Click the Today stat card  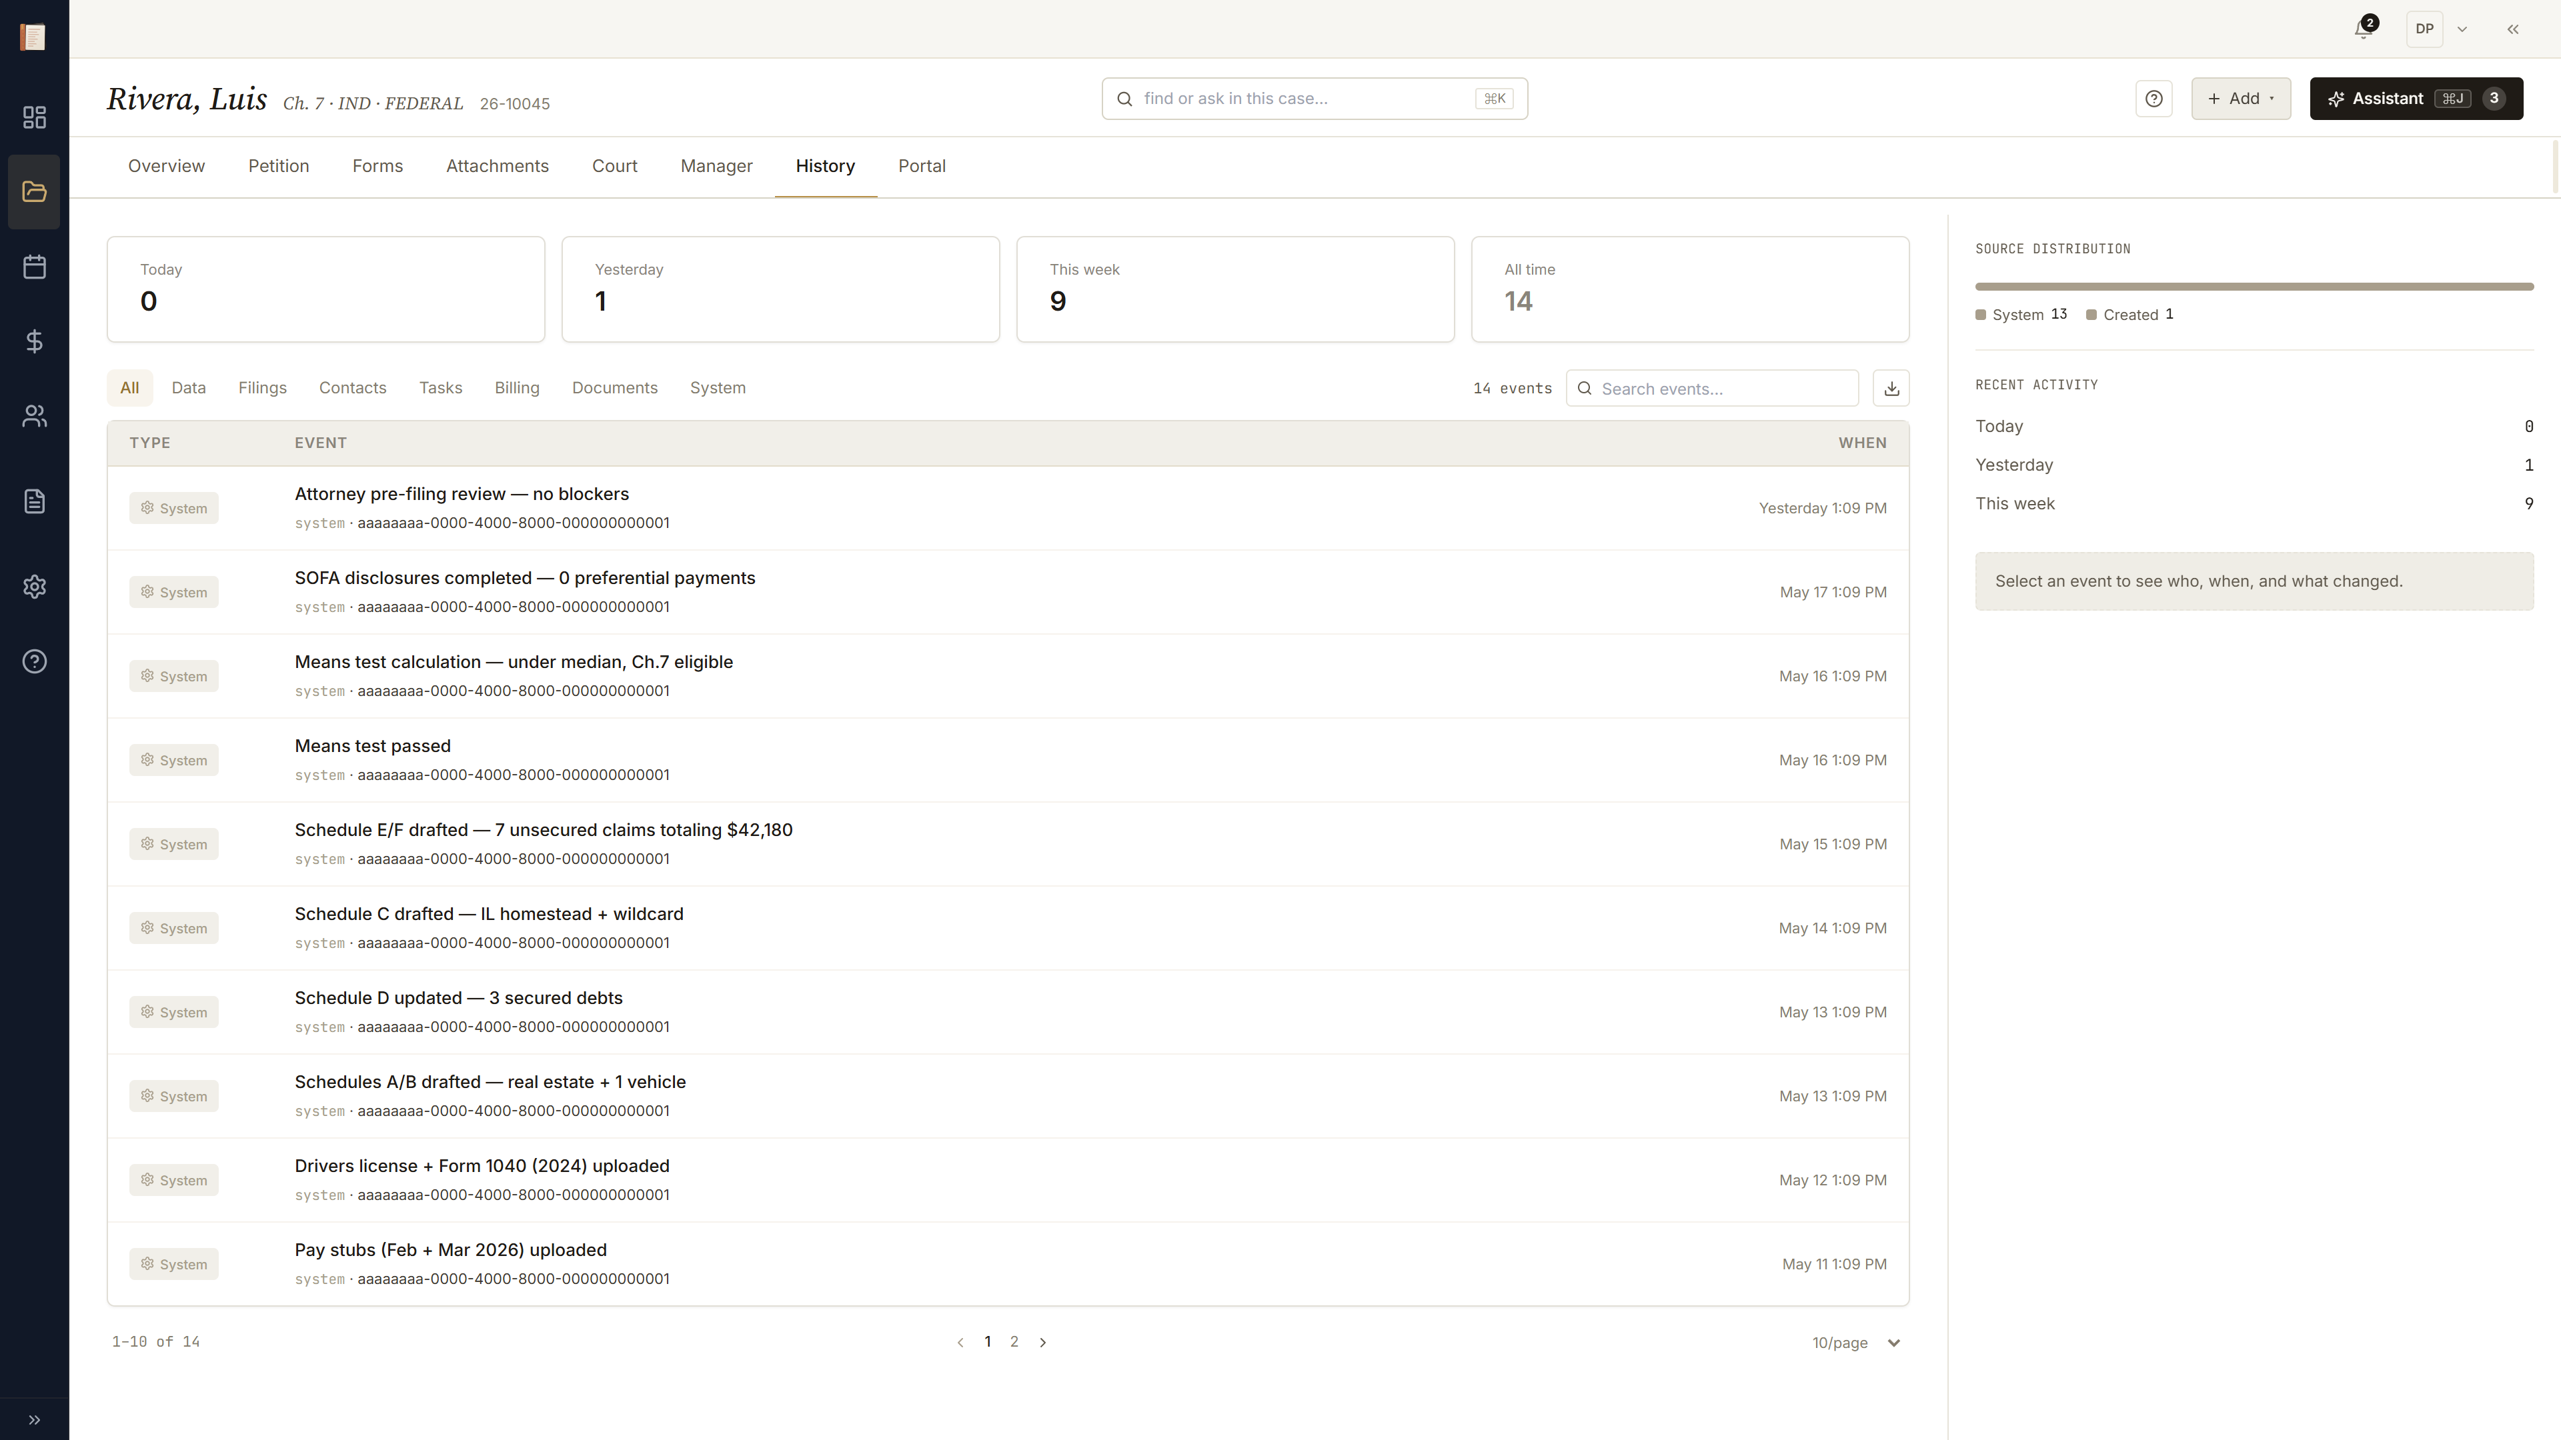(x=326, y=289)
